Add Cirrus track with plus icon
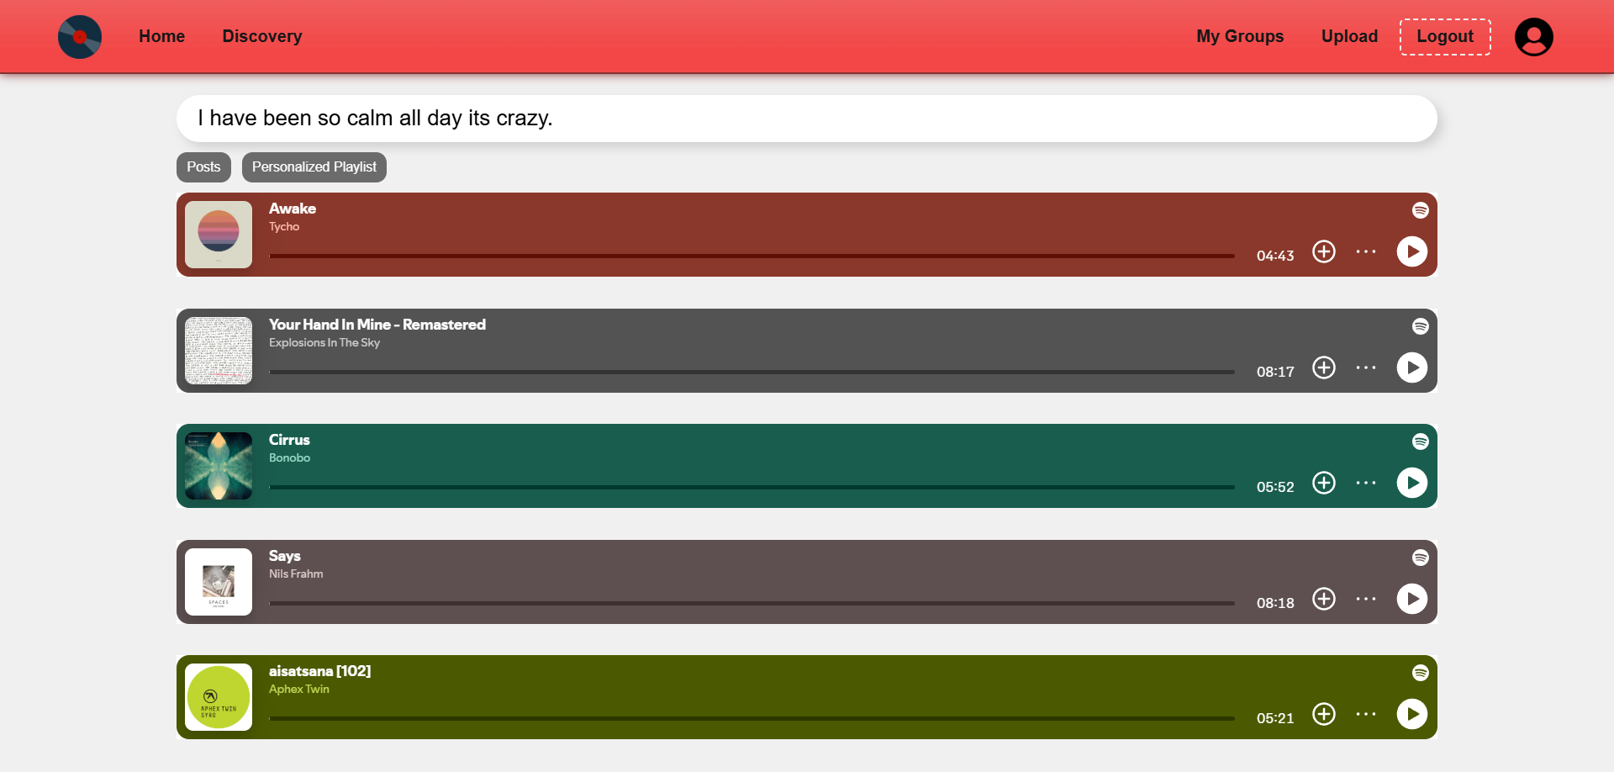 coord(1324,483)
